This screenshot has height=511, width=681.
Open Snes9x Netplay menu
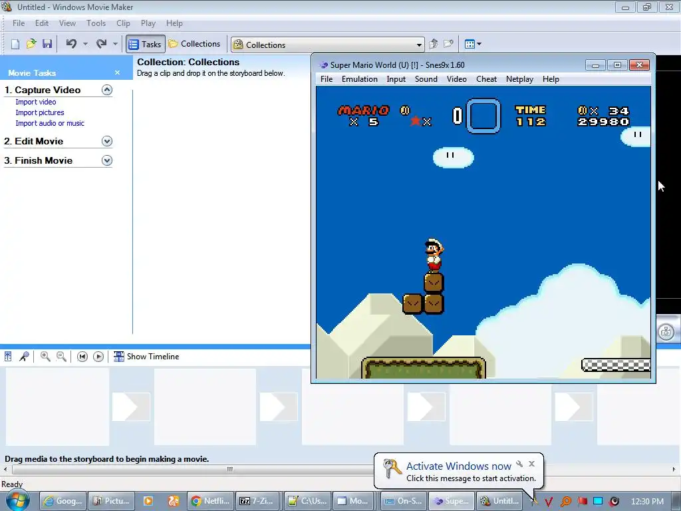(x=519, y=79)
